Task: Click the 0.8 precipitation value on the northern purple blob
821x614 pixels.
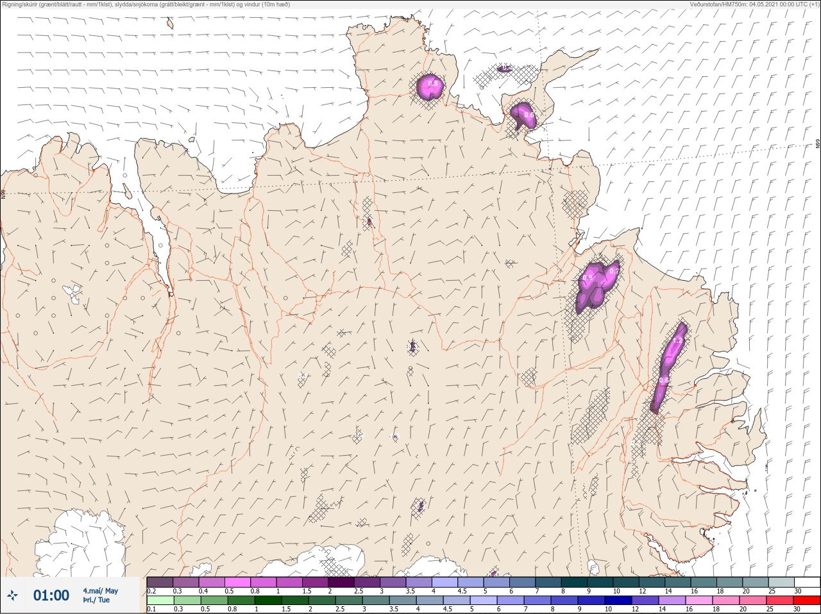Action: click(x=433, y=83)
